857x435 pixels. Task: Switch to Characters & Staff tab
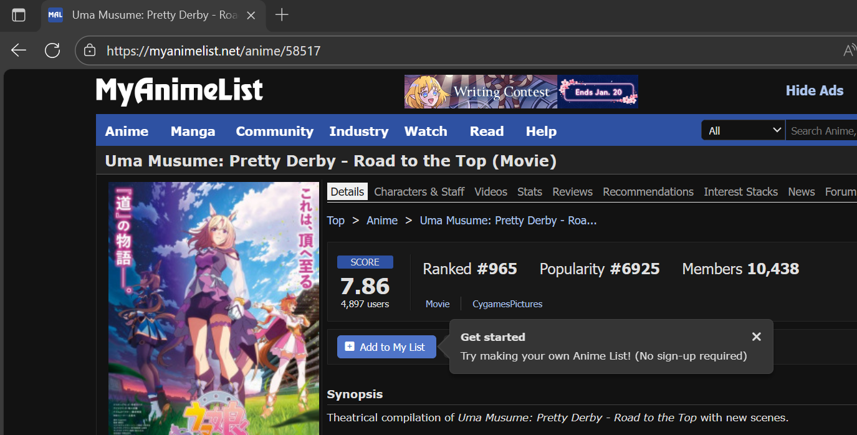click(x=419, y=191)
